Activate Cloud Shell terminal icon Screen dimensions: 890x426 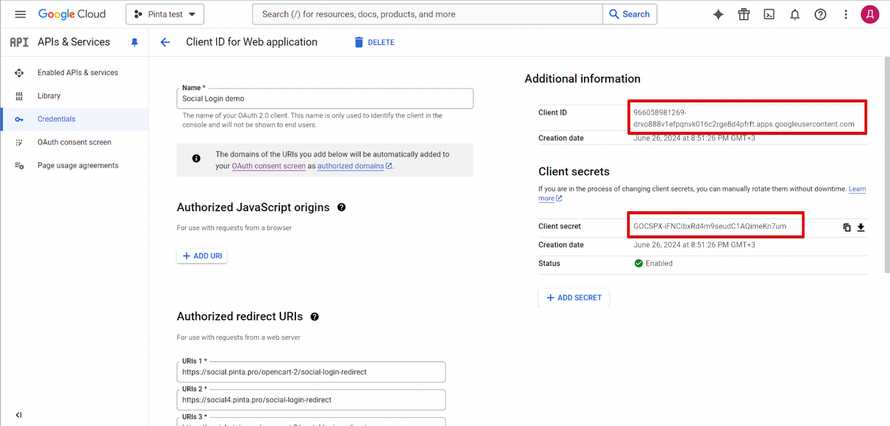click(769, 14)
